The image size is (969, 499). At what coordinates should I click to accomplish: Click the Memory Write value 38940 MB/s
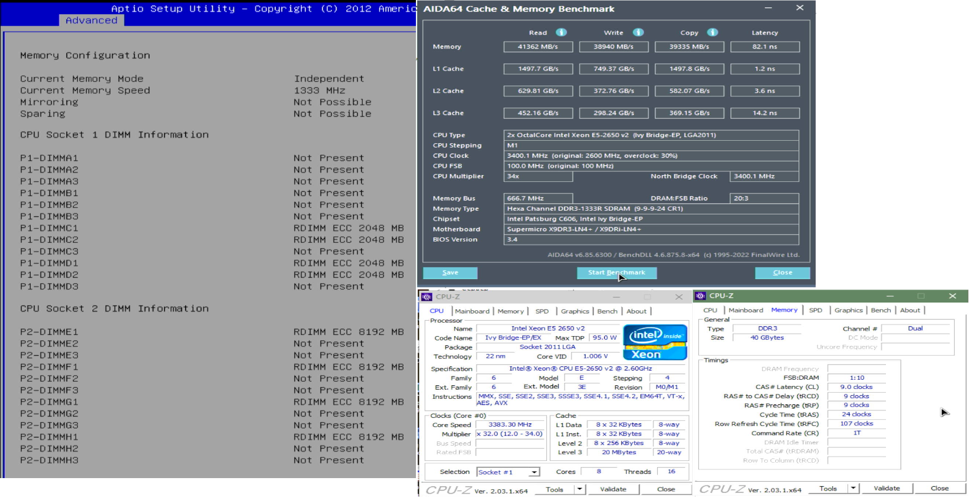(613, 47)
